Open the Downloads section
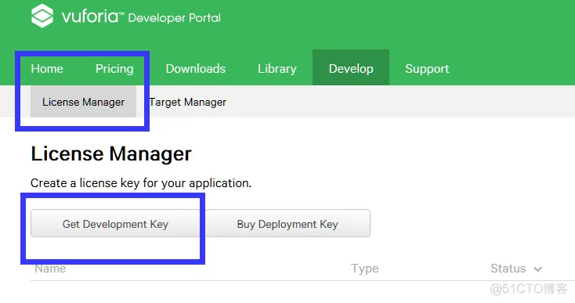The width and height of the screenshot is (575, 303). (196, 69)
